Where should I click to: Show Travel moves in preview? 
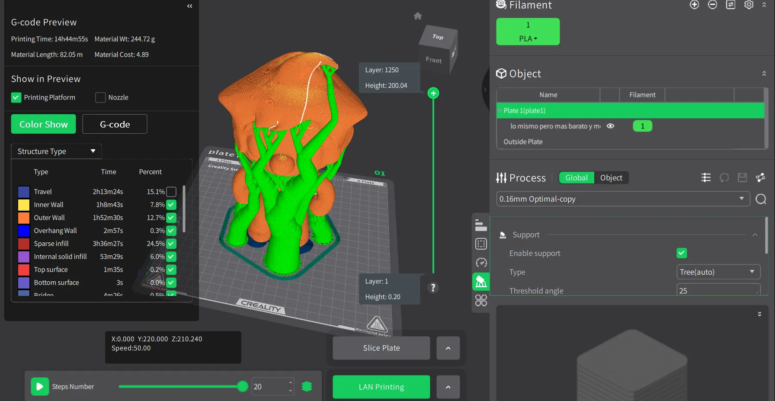click(x=171, y=192)
